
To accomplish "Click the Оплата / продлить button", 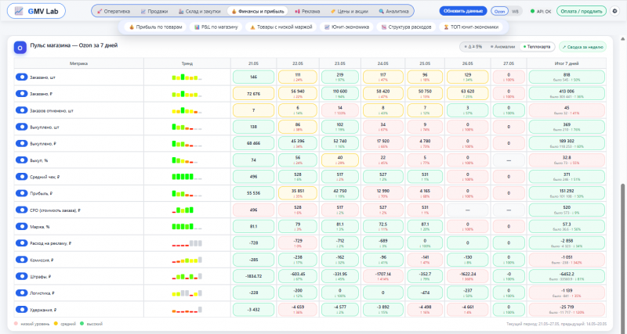I will (x=582, y=11).
